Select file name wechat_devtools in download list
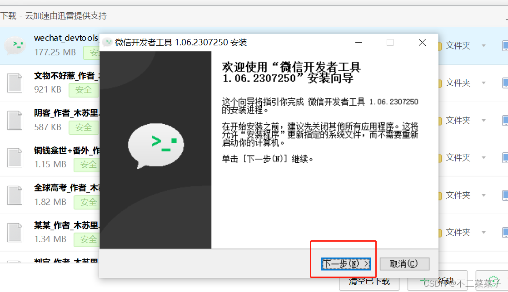The width and height of the screenshot is (508, 292). pyautogui.click(x=66, y=38)
